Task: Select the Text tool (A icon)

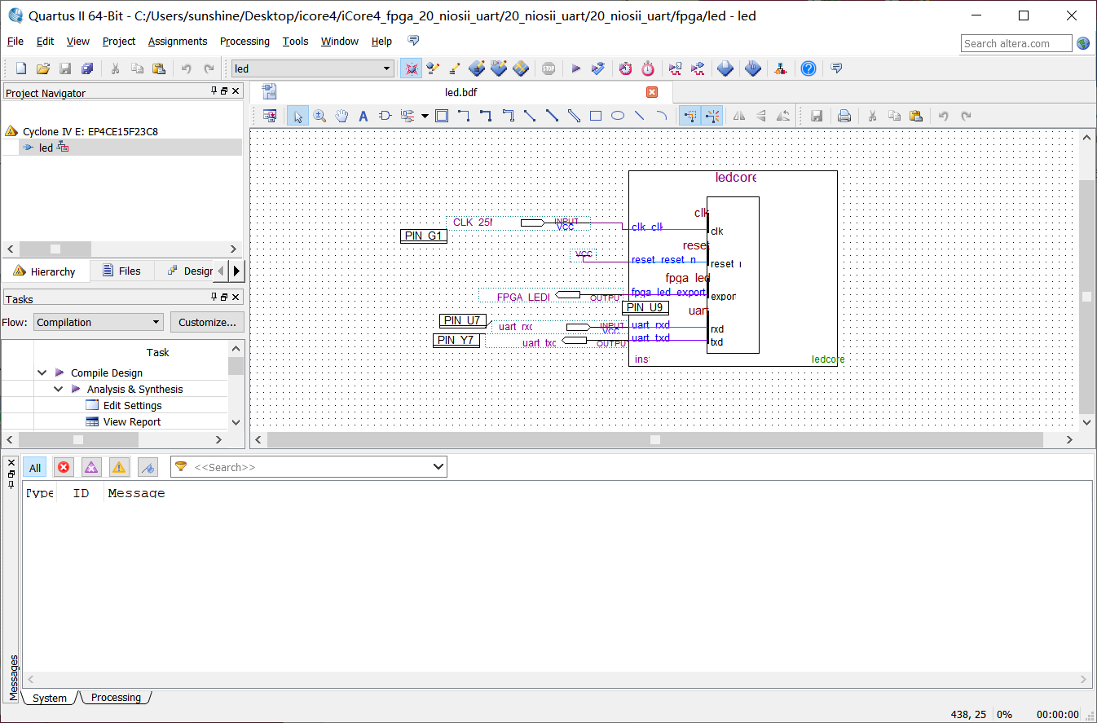Action: click(363, 116)
